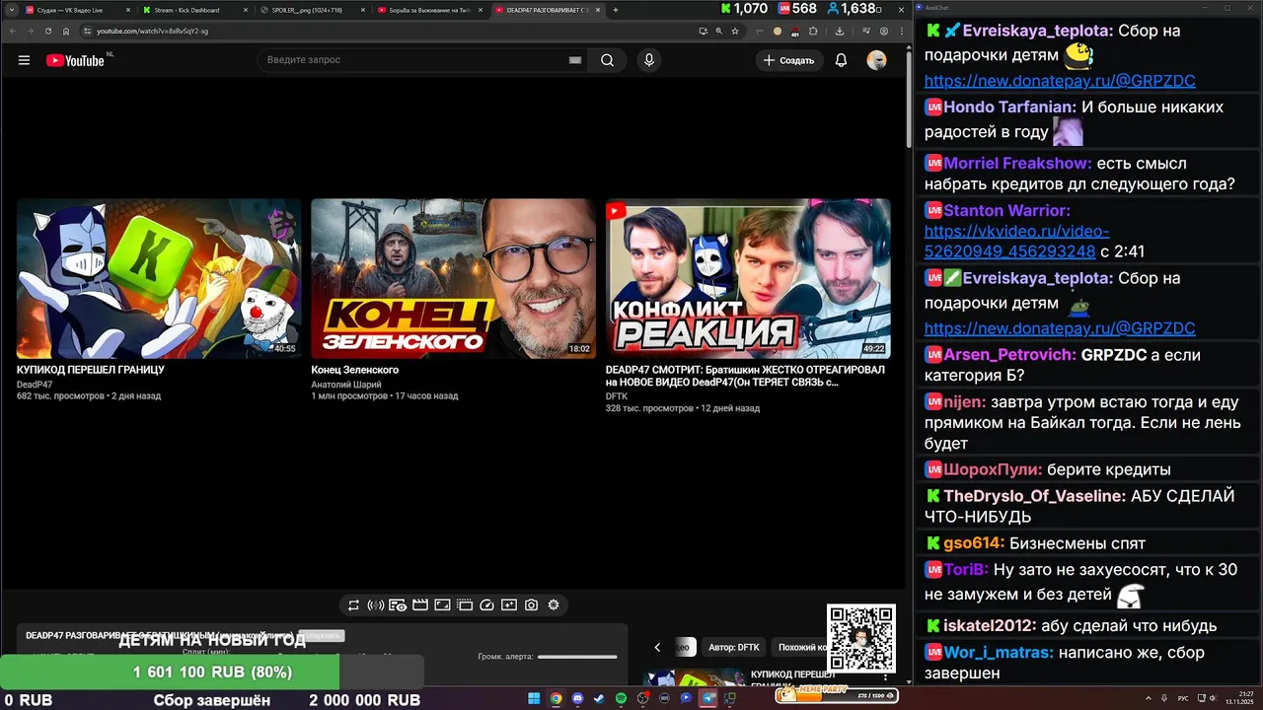Click the broadcast signal icon in the player toolbar
The image size is (1263, 710).
(375, 604)
